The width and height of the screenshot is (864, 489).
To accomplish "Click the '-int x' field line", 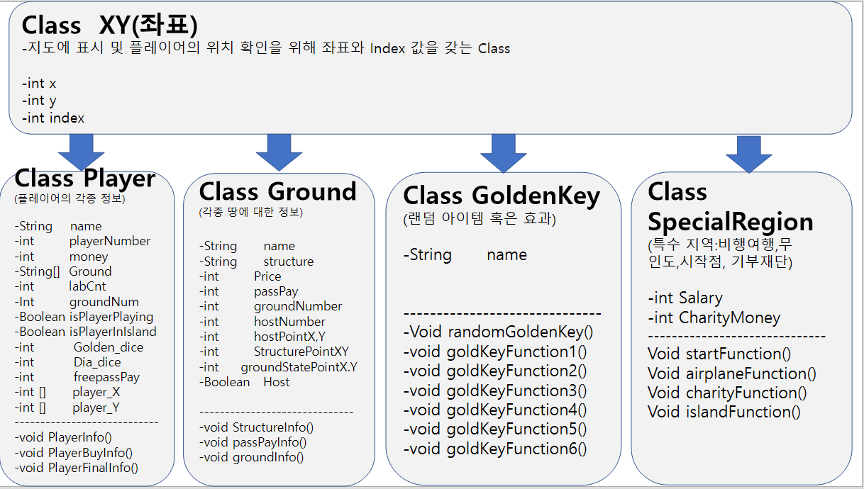I will click(38, 84).
